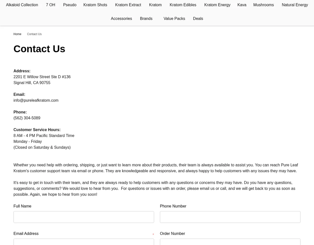Open the Kava category

242,5
